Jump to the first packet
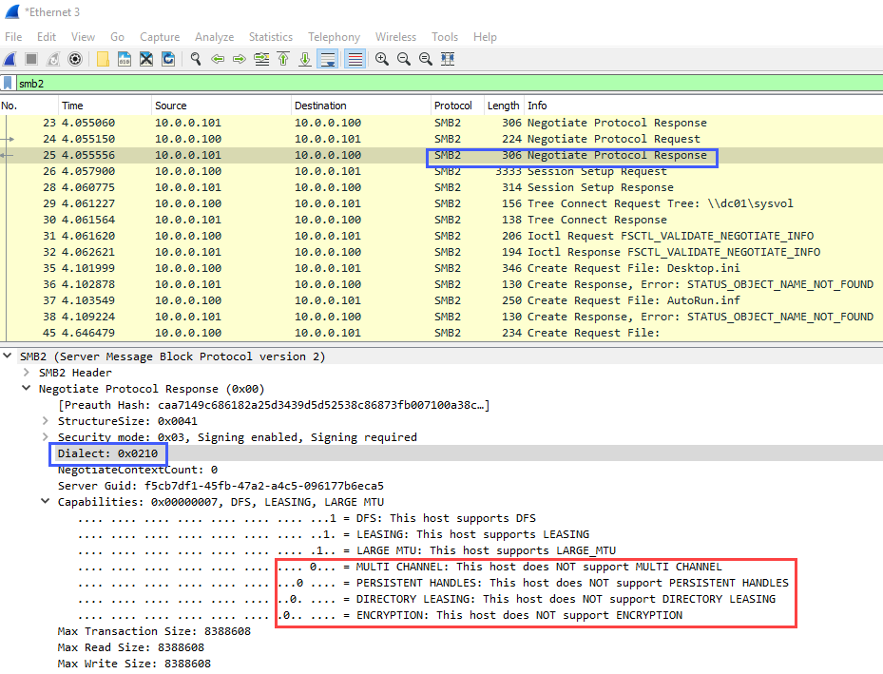 click(283, 59)
